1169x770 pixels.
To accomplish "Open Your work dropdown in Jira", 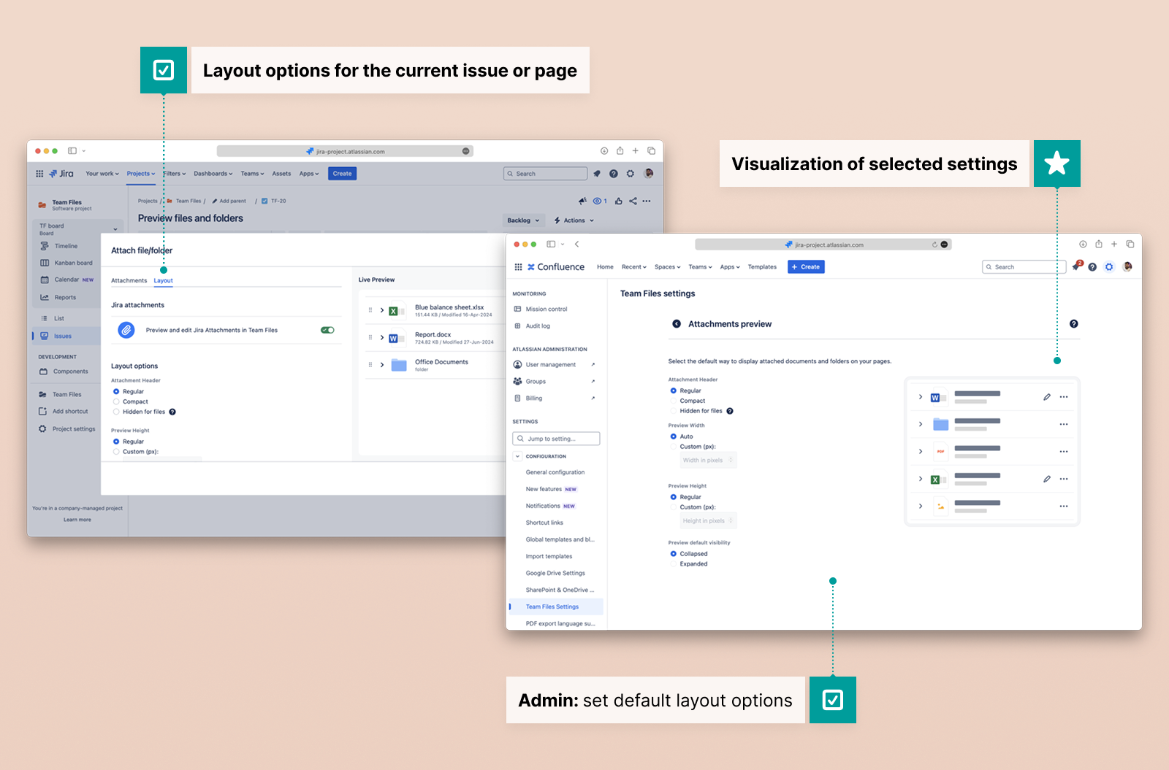I will pos(102,174).
